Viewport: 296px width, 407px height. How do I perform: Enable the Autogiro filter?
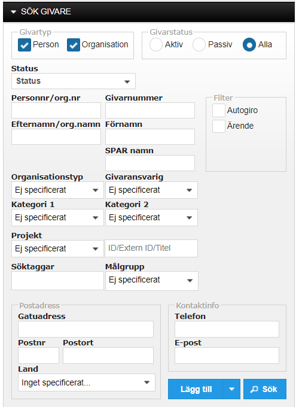[219, 111]
